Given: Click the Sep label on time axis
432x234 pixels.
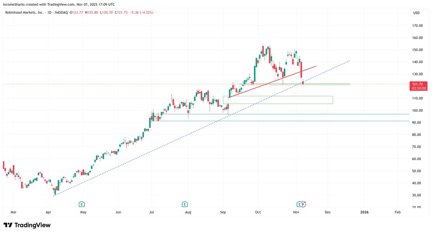Looking at the screenshot, I should click(223, 212).
